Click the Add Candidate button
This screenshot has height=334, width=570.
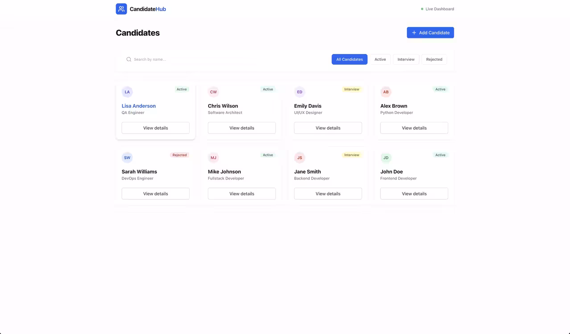pyautogui.click(x=430, y=32)
